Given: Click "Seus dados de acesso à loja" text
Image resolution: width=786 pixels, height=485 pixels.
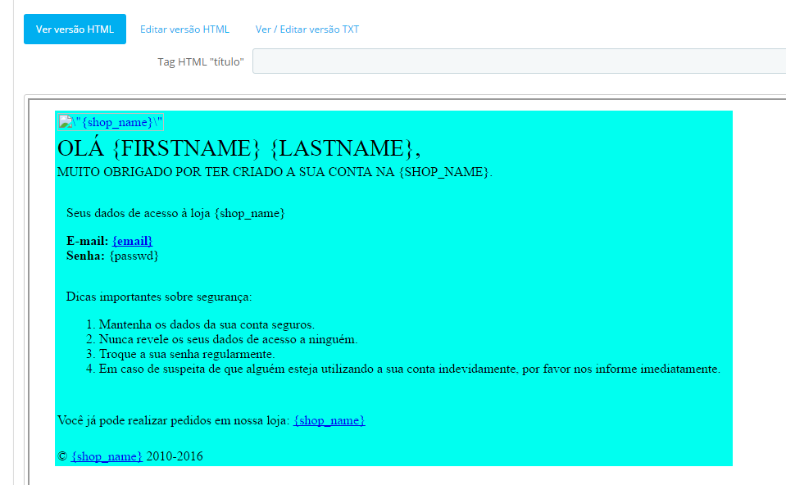Looking at the screenshot, I should tap(175, 213).
